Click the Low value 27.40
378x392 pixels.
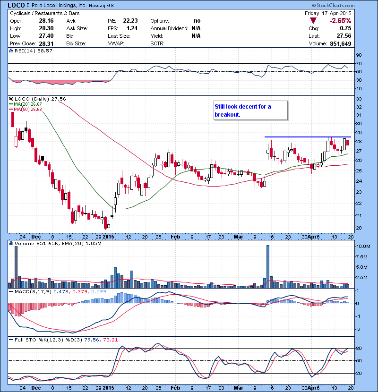[x=46, y=36]
